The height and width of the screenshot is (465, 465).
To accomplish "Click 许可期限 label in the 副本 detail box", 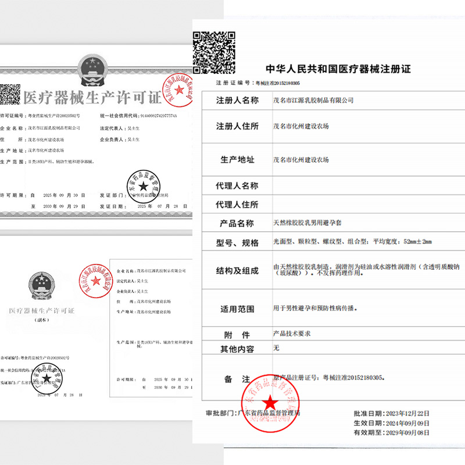I will (x=126, y=380).
